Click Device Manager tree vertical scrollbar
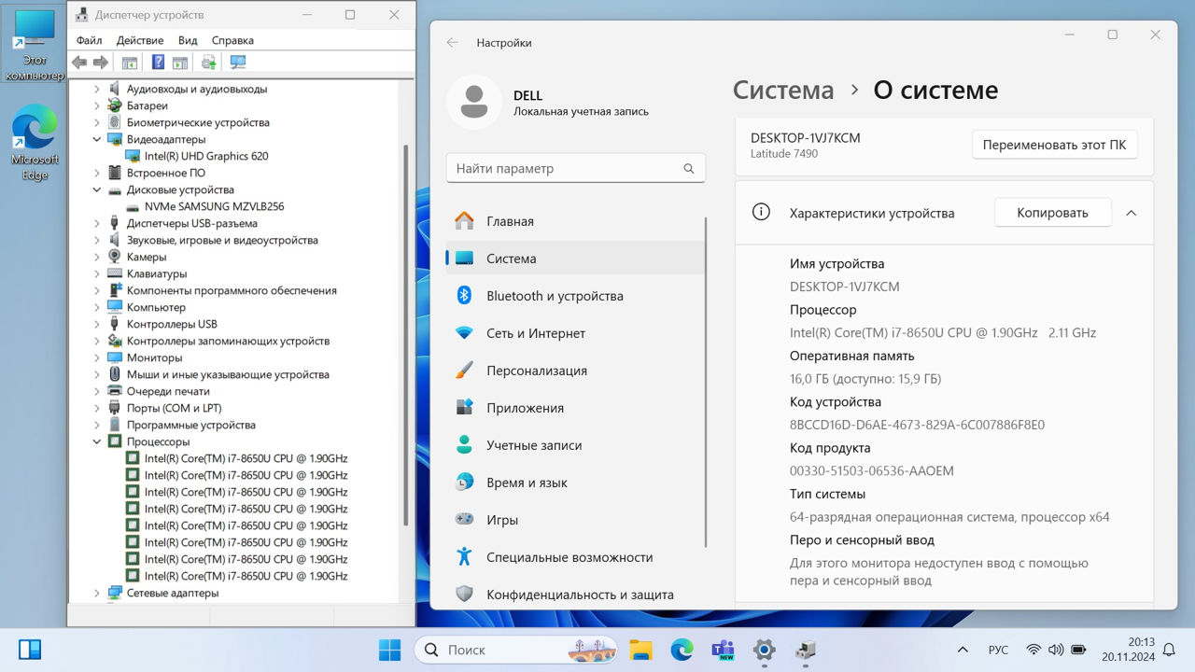The width and height of the screenshot is (1195, 672). click(405, 336)
